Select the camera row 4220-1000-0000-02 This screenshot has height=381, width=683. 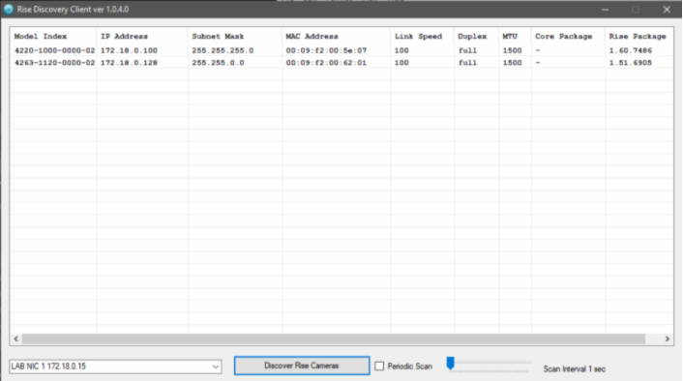[x=341, y=50]
